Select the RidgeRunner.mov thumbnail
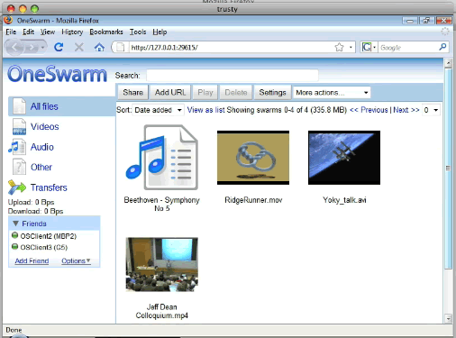This screenshot has height=338, width=456. click(253, 158)
